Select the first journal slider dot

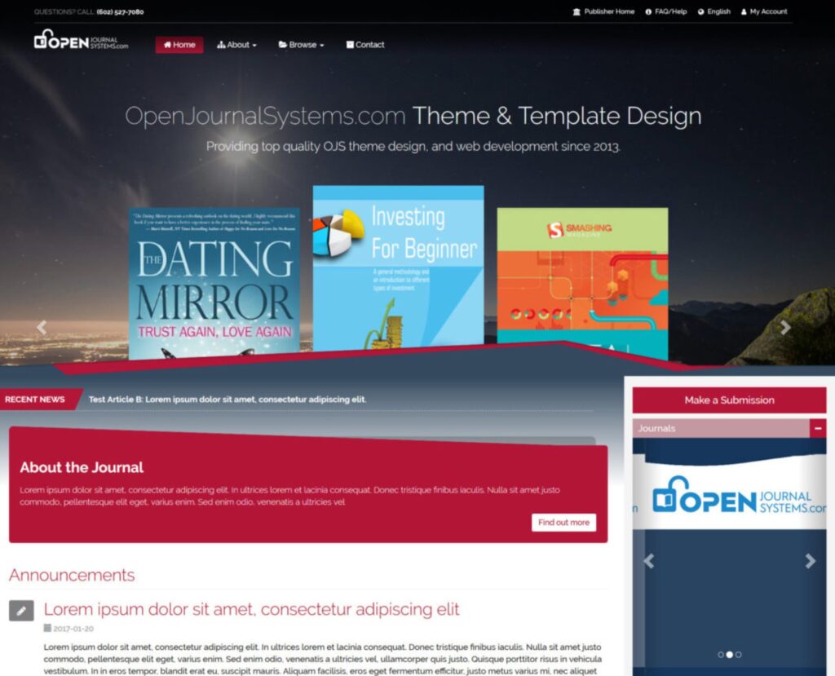pos(720,654)
